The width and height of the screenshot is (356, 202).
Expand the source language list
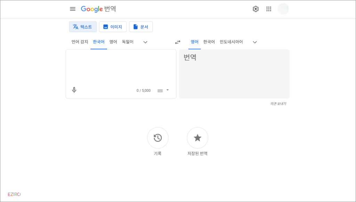pos(145,42)
